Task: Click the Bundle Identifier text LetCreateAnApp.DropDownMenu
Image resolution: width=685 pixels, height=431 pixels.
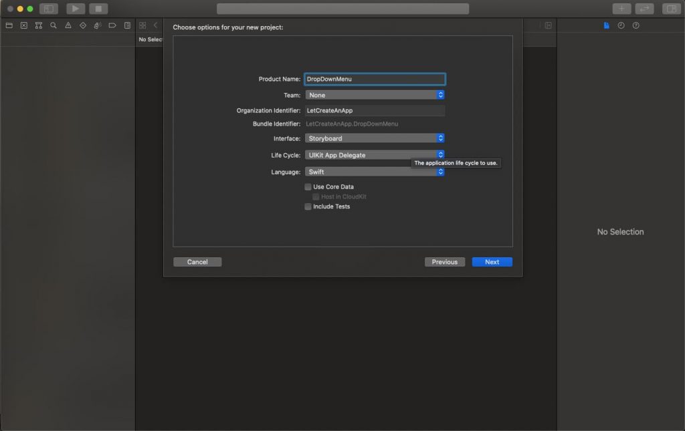Action: [352, 124]
